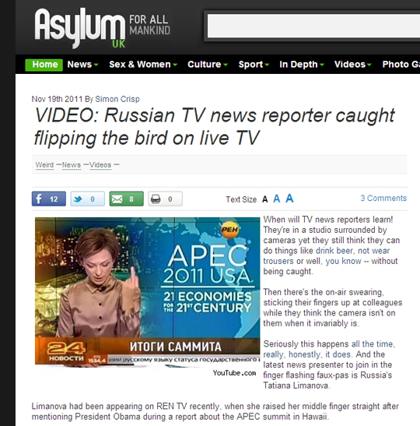The height and width of the screenshot is (426, 420).
Task: Select the smallest text size A
Action: (x=264, y=199)
